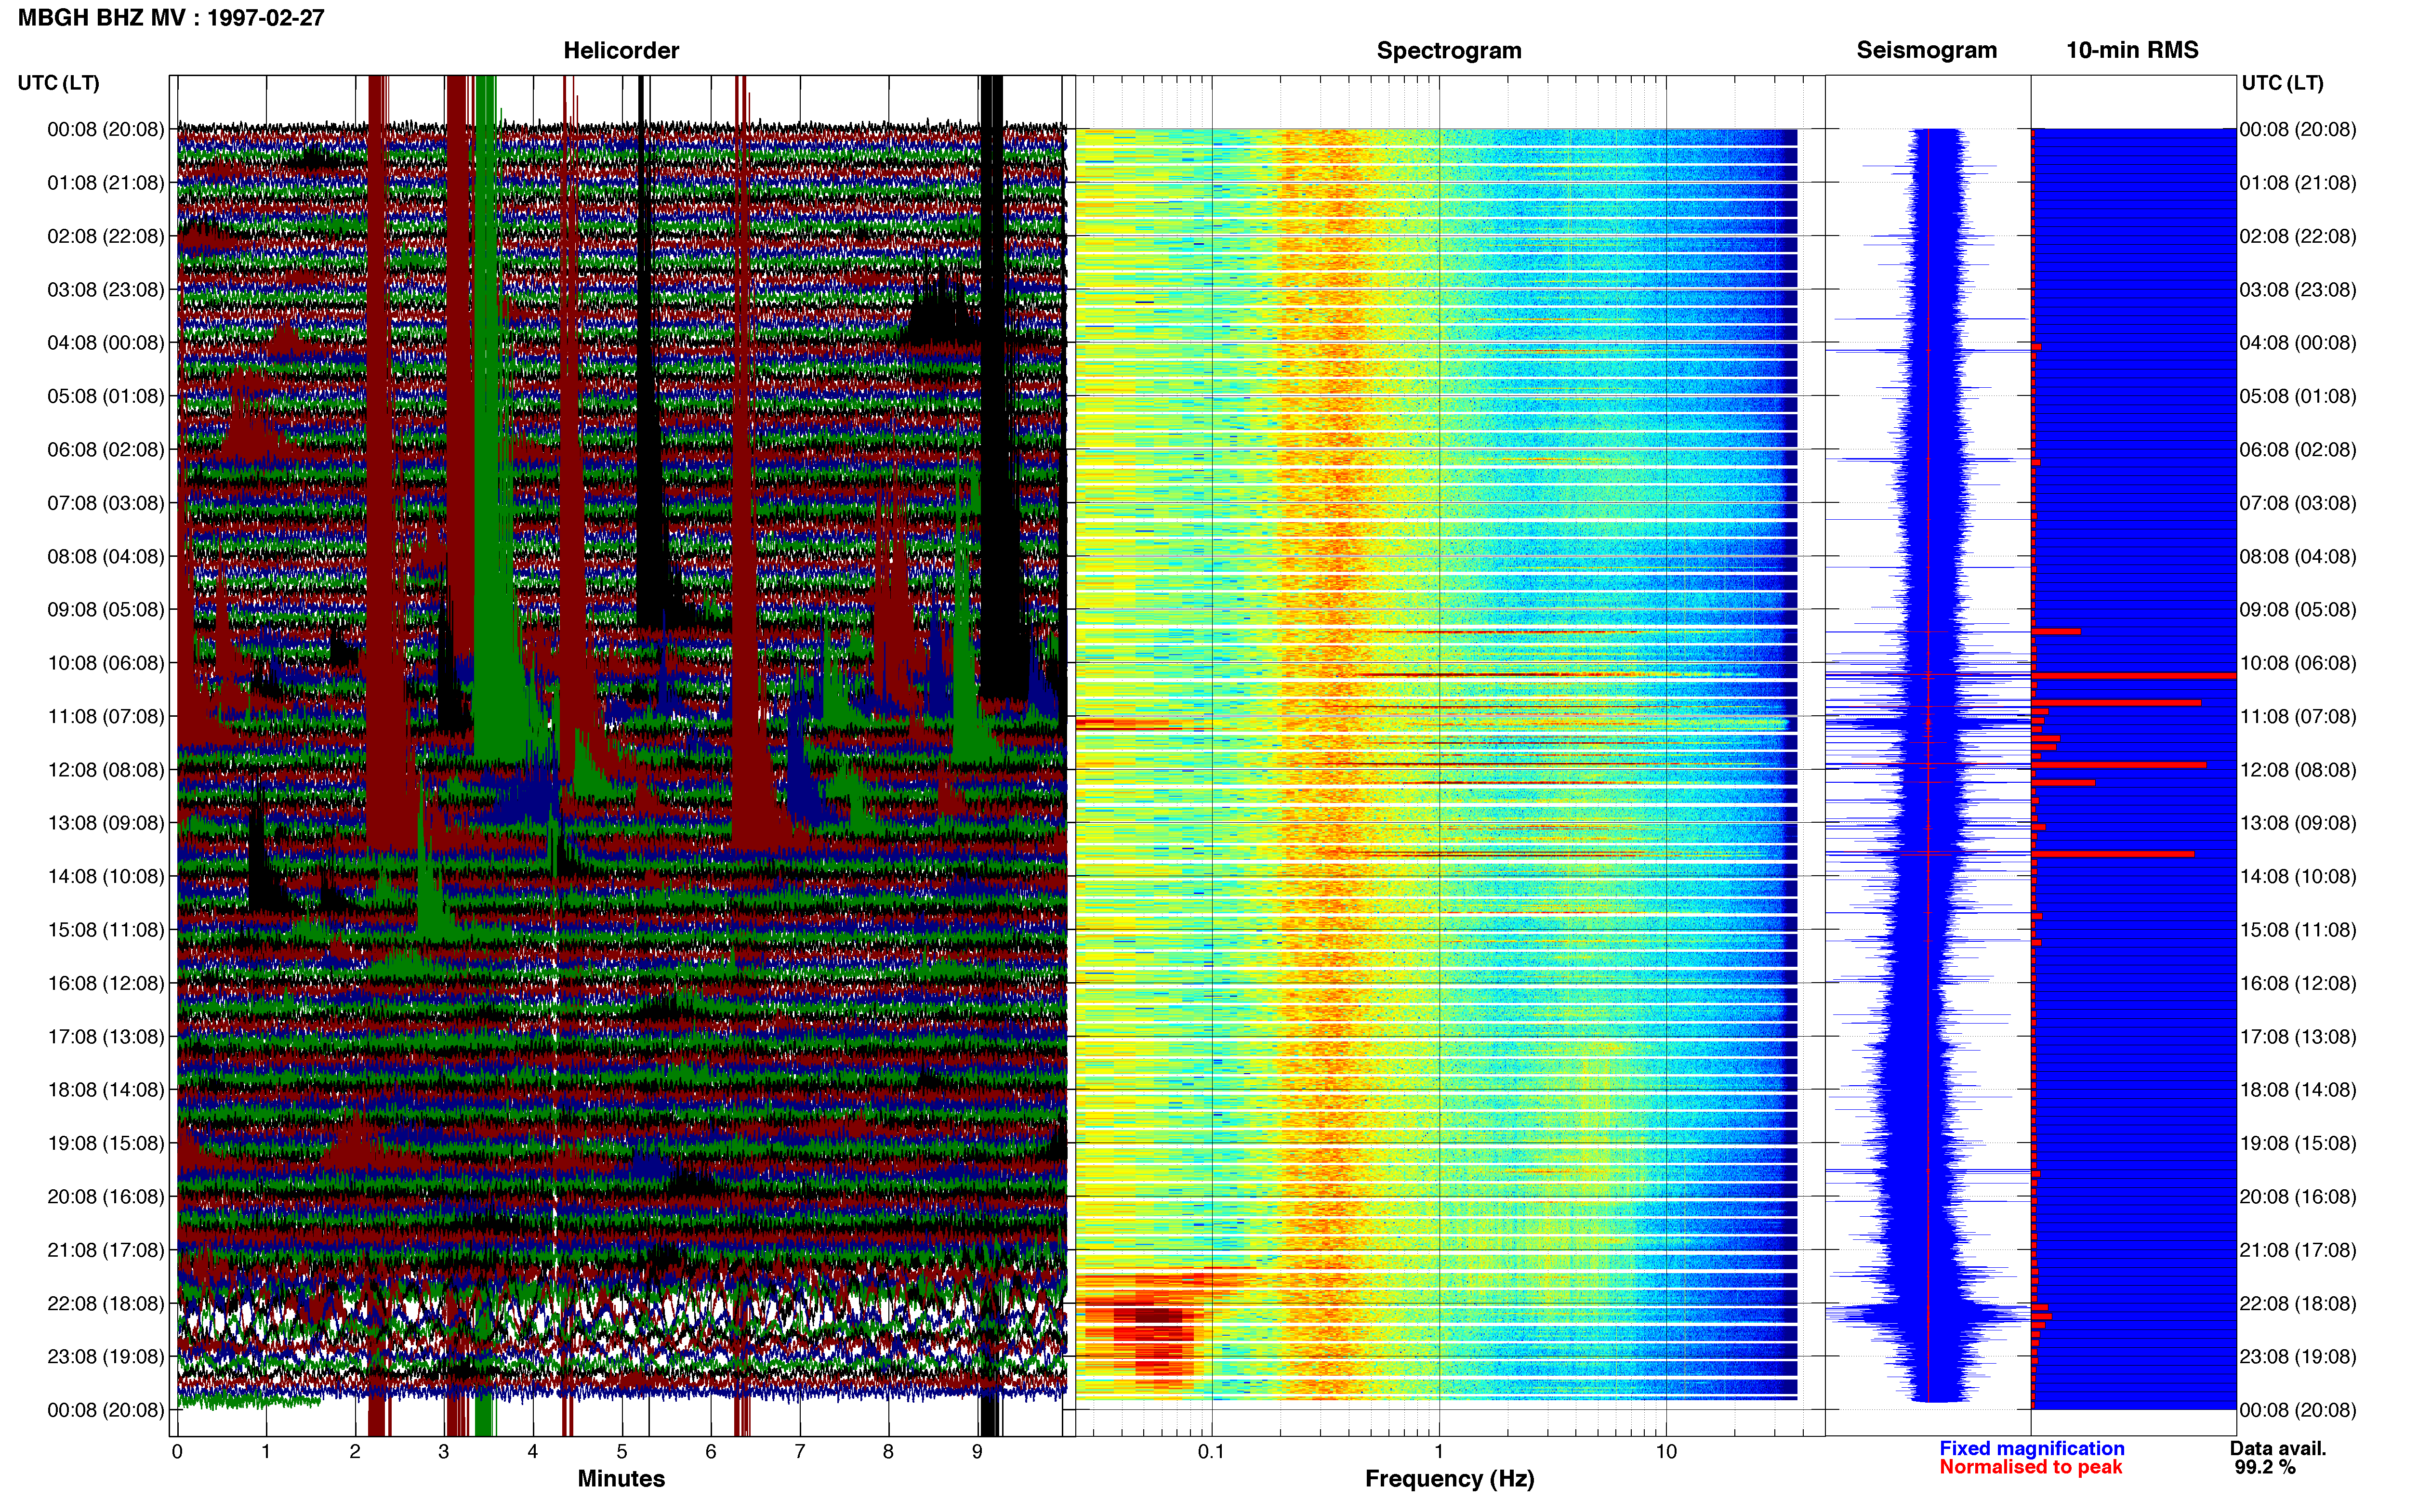Click the '8' tick on the Minutes axis

click(x=888, y=1452)
